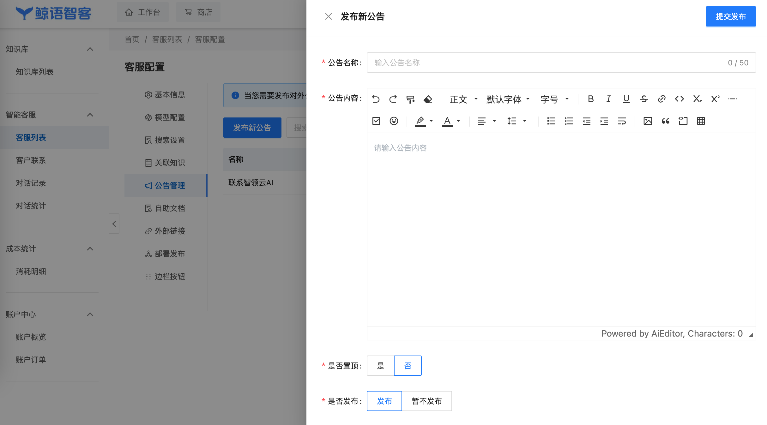Screen dimensions: 767x425
Task: Select 否 for pin to top
Action: tap(408, 366)
